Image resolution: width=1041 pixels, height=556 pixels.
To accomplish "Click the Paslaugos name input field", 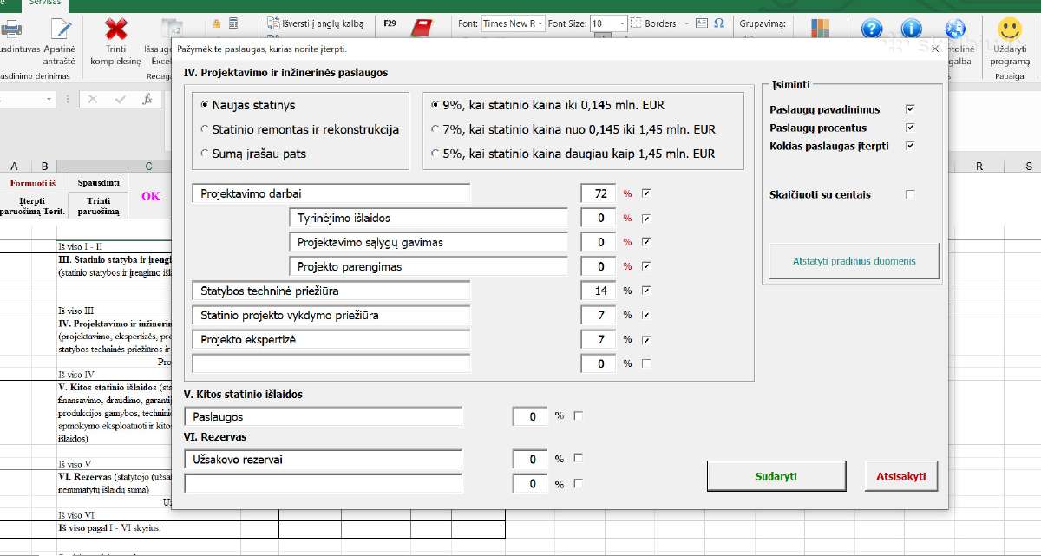I will point(324,416).
